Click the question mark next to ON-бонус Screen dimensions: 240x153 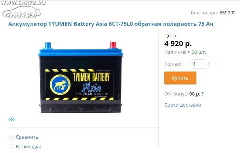click(x=202, y=94)
